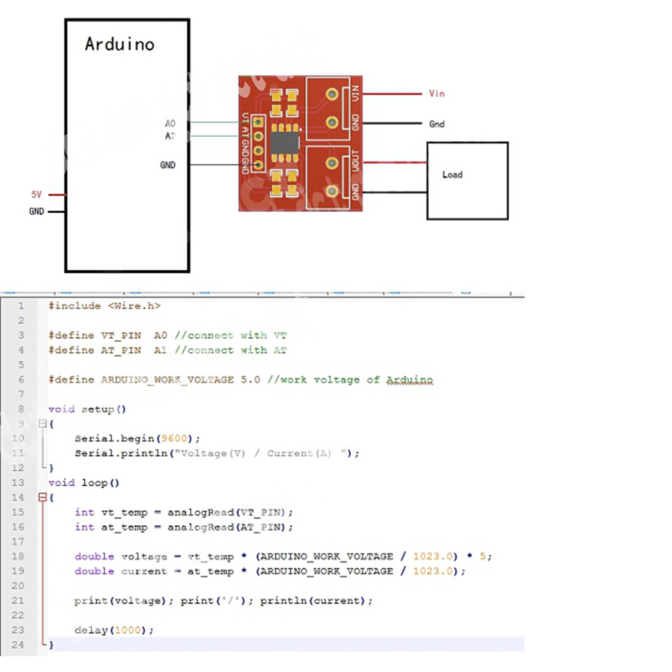Click the VIN solder pad on module

click(x=331, y=95)
